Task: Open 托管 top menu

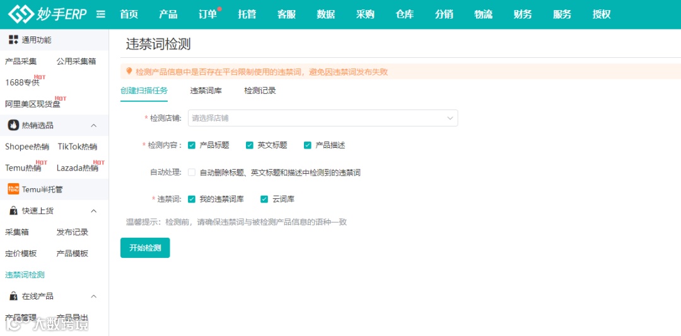Action: [247, 14]
